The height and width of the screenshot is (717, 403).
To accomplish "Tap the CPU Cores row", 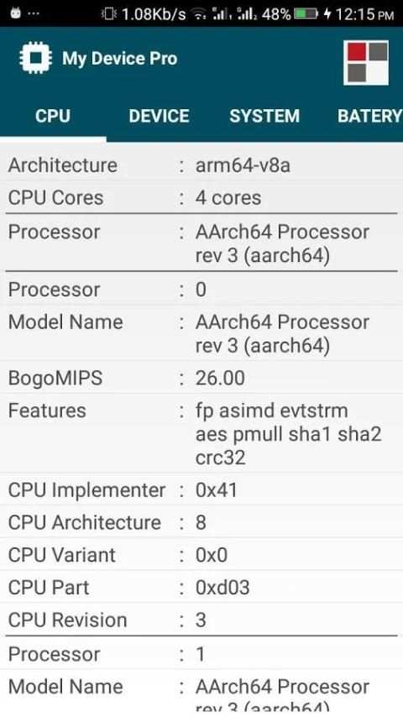I will pyautogui.click(x=201, y=197).
